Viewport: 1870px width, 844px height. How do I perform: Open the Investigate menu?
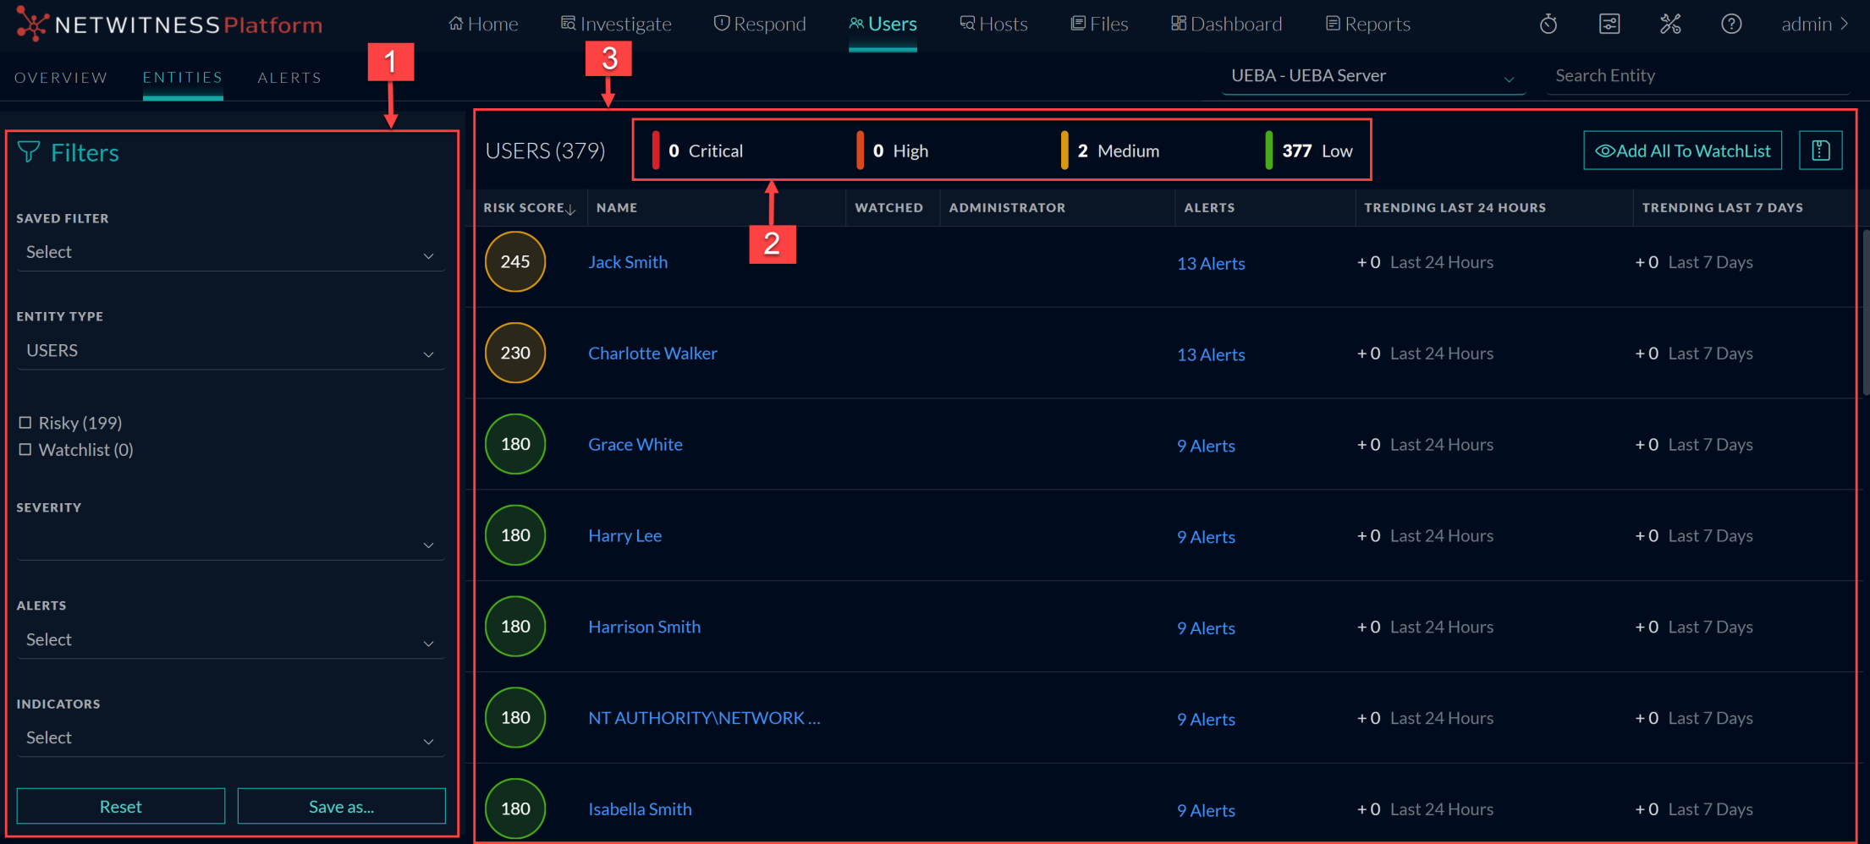click(616, 25)
